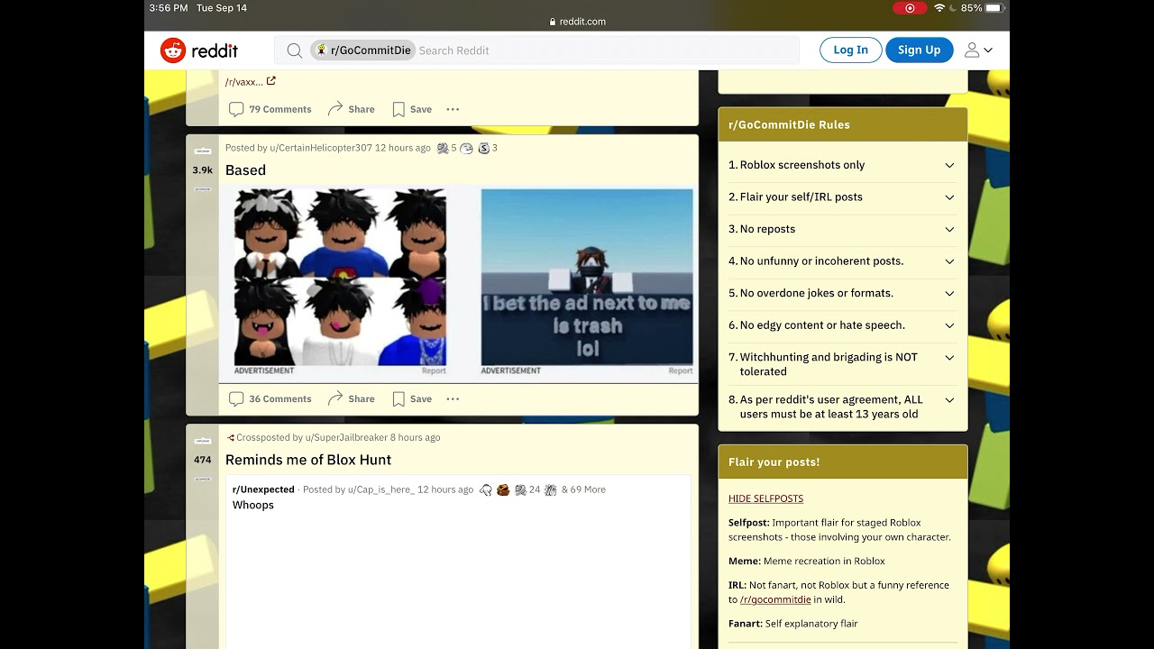Click the HIDE SELFPOSTS link
The width and height of the screenshot is (1154, 649).
coord(765,498)
